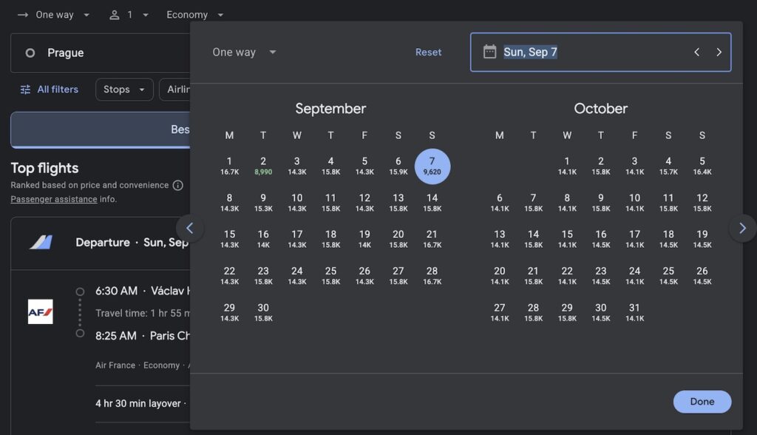757x435 pixels.
Task: Click the passenger count person icon
Action: coord(114,15)
